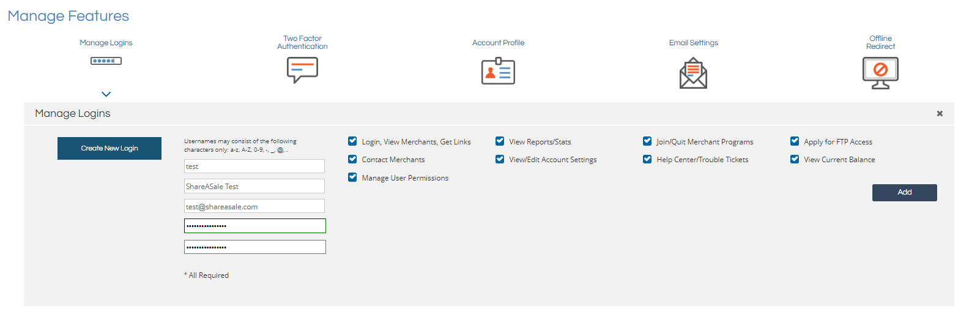This screenshot has height=317, width=980.
Task: Click the Manage Logins panel title
Action: 73,113
